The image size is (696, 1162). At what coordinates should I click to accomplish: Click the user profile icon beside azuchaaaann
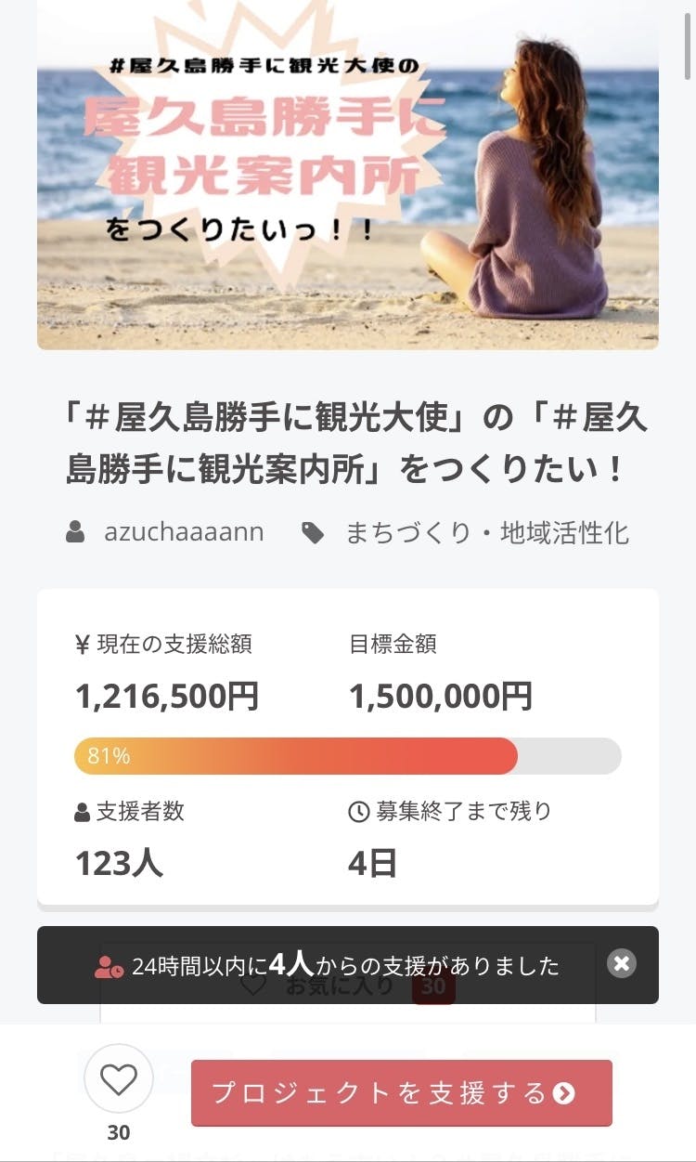[75, 532]
